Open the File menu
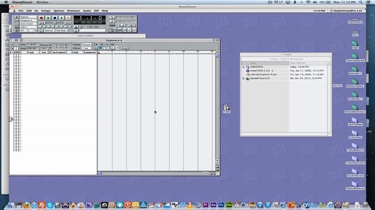Screen dimensions: 375x210 pos(21,10)
